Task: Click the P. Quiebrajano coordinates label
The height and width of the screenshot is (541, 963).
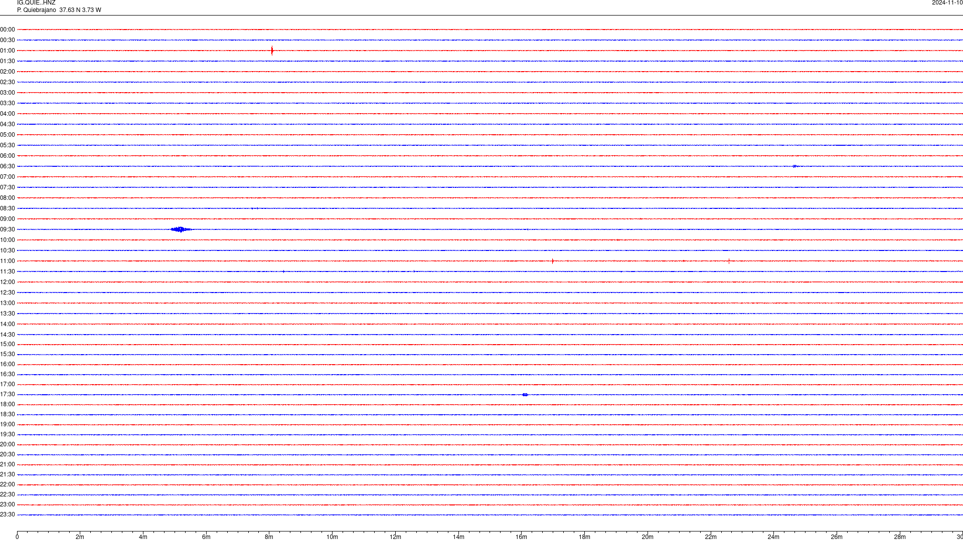Action: click(59, 10)
